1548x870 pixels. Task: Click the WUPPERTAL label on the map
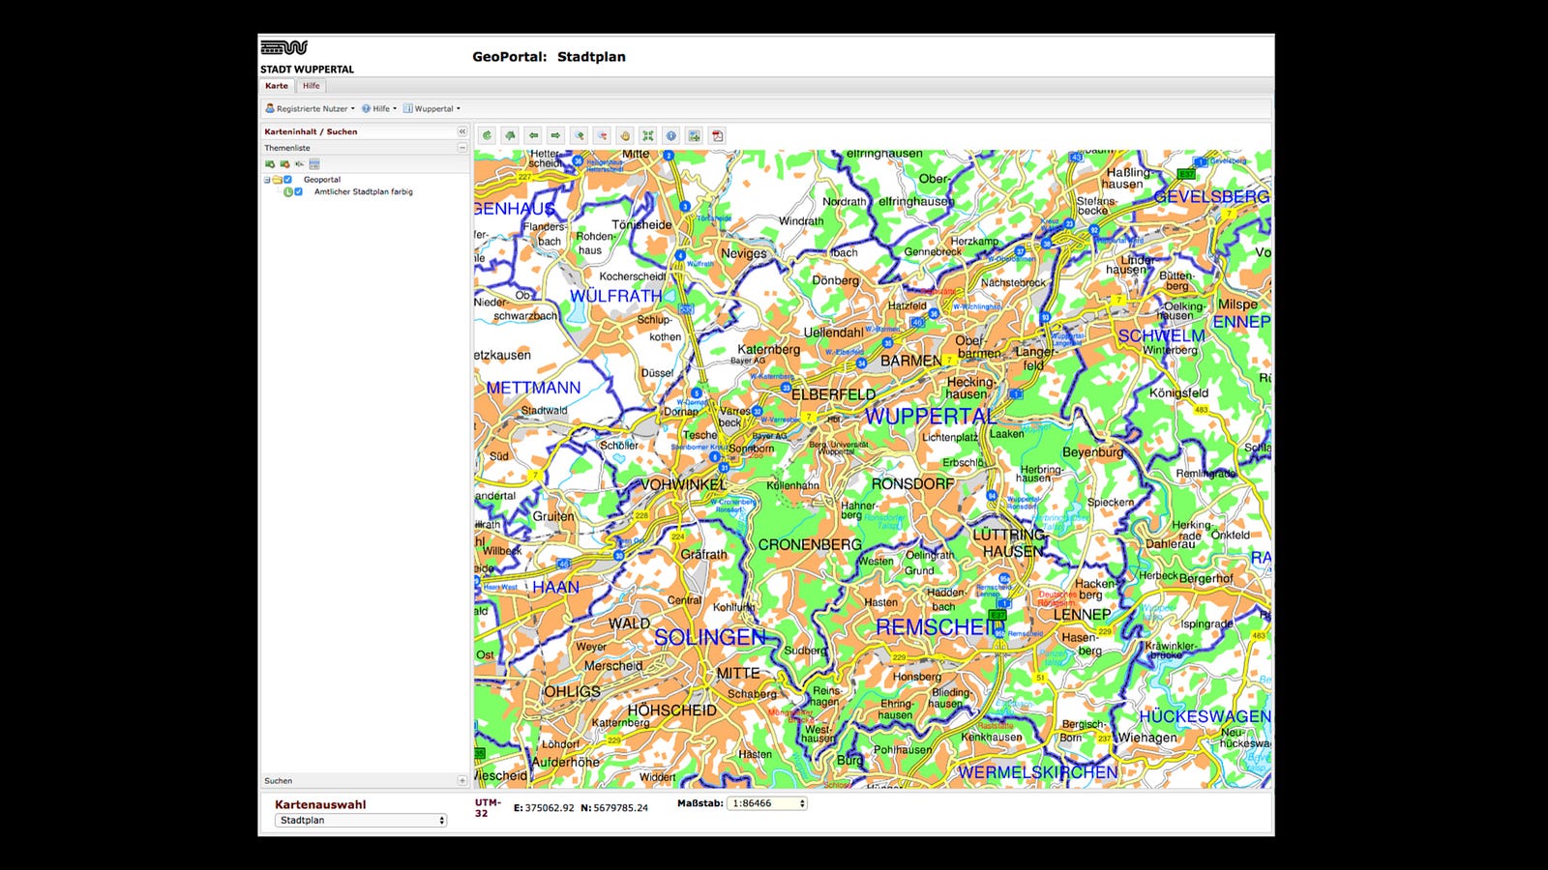(x=930, y=417)
